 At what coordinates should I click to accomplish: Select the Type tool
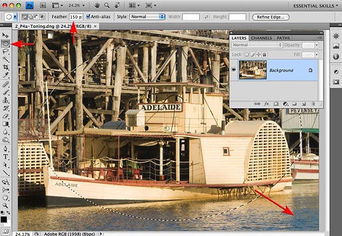(5, 157)
